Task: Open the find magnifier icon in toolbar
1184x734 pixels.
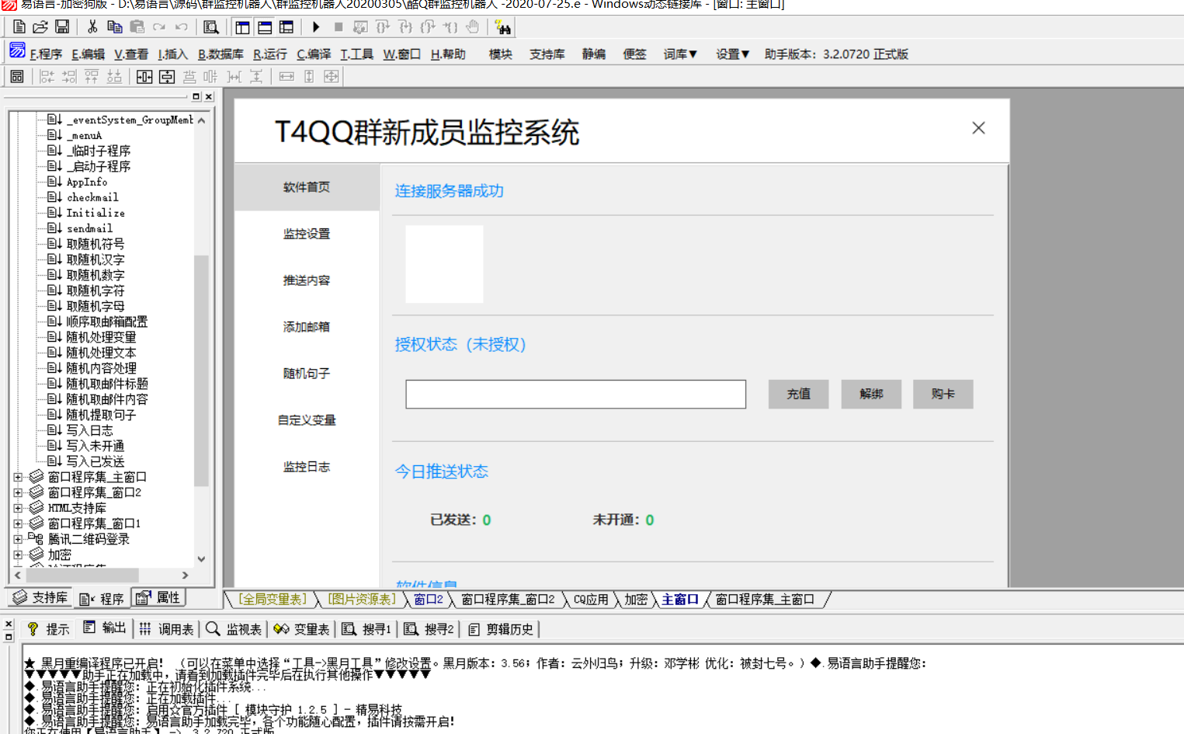Action: pyautogui.click(x=210, y=27)
